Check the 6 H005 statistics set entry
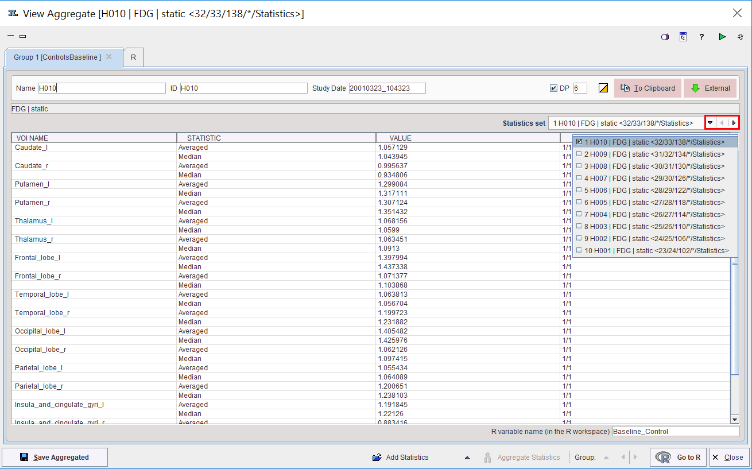Viewport: 752px width, 469px height. [655, 202]
